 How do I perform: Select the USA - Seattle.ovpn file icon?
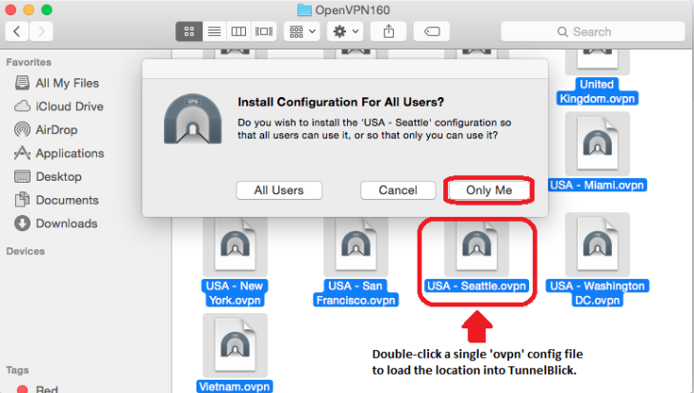[x=477, y=247]
